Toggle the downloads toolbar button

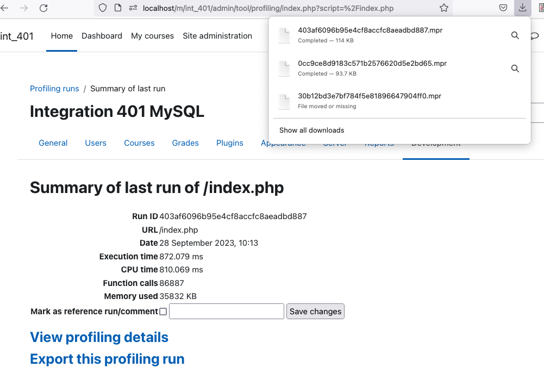point(522,8)
